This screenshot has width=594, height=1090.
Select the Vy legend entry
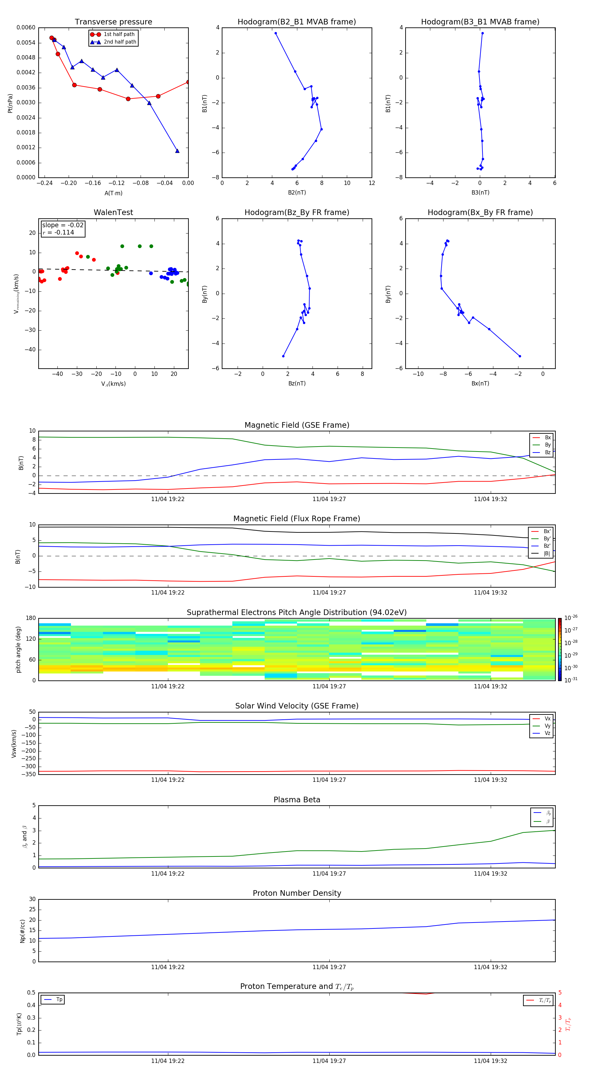click(542, 726)
